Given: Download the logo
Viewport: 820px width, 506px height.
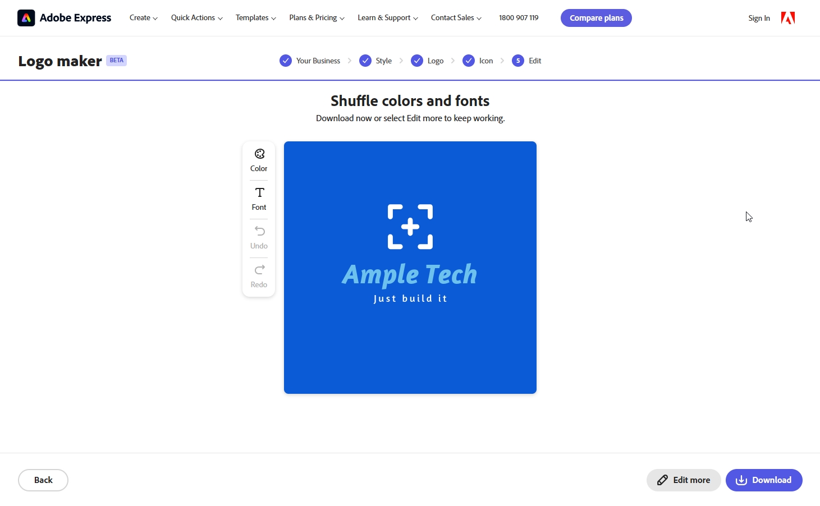Looking at the screenshot, I should (764, 480).
